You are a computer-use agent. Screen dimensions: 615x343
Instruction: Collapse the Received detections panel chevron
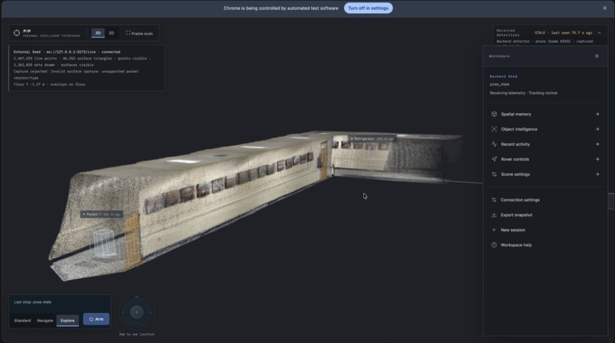[x=599, y=33]
